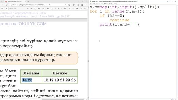Save a copy of the PDF
Screen dimensions: 178x100
coord(77,9)
